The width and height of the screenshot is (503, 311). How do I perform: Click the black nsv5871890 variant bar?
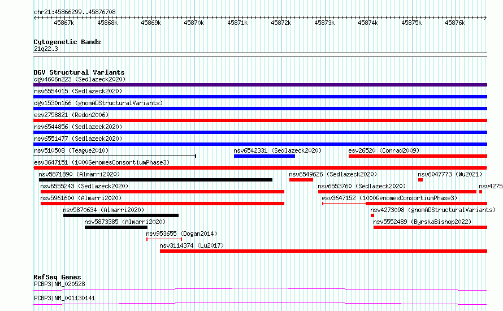pos(155,180)
